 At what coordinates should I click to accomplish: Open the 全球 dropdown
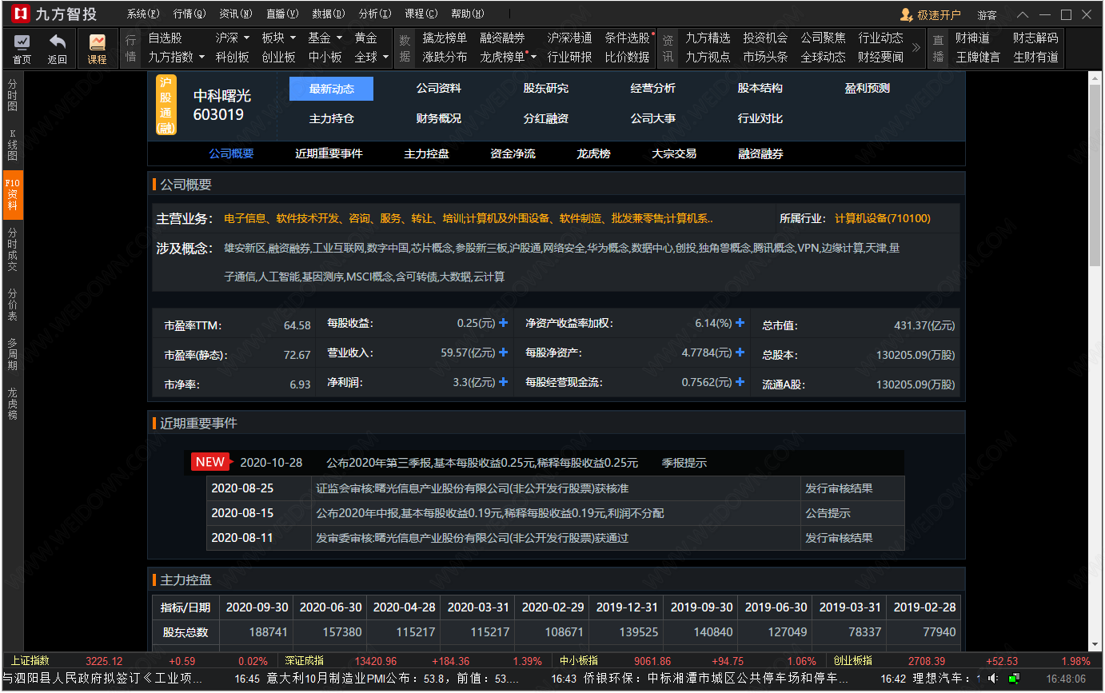(x=372, y=57)
